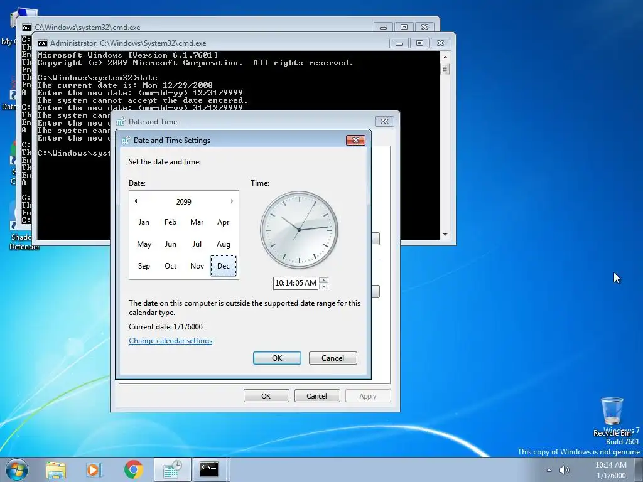Open Windows Explorer from the taskbar
The height and width of the screenshot is (482, 643).
click(56, 469)
